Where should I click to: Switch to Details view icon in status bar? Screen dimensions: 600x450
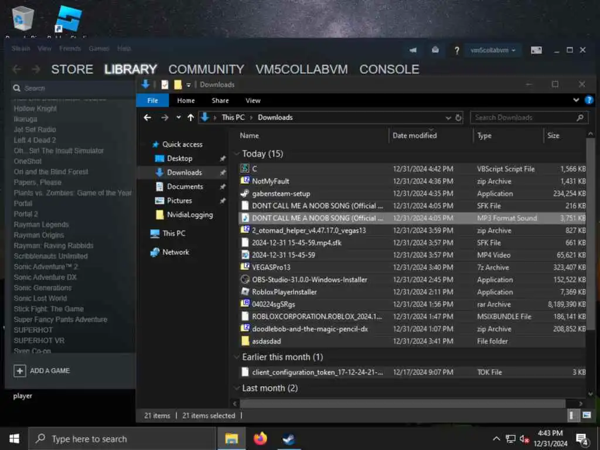(x=572, y=415)
